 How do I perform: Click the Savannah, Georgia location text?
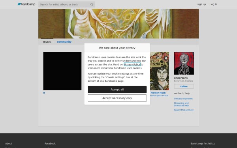click(x=183, y=81)
